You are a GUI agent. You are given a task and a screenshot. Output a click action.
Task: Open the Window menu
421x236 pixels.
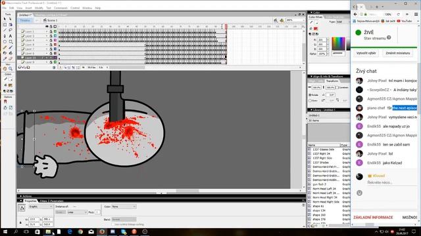click(87, 8)
